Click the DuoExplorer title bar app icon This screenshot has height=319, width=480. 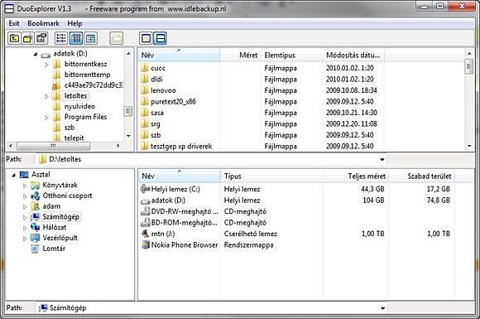(x=9, y=8)
